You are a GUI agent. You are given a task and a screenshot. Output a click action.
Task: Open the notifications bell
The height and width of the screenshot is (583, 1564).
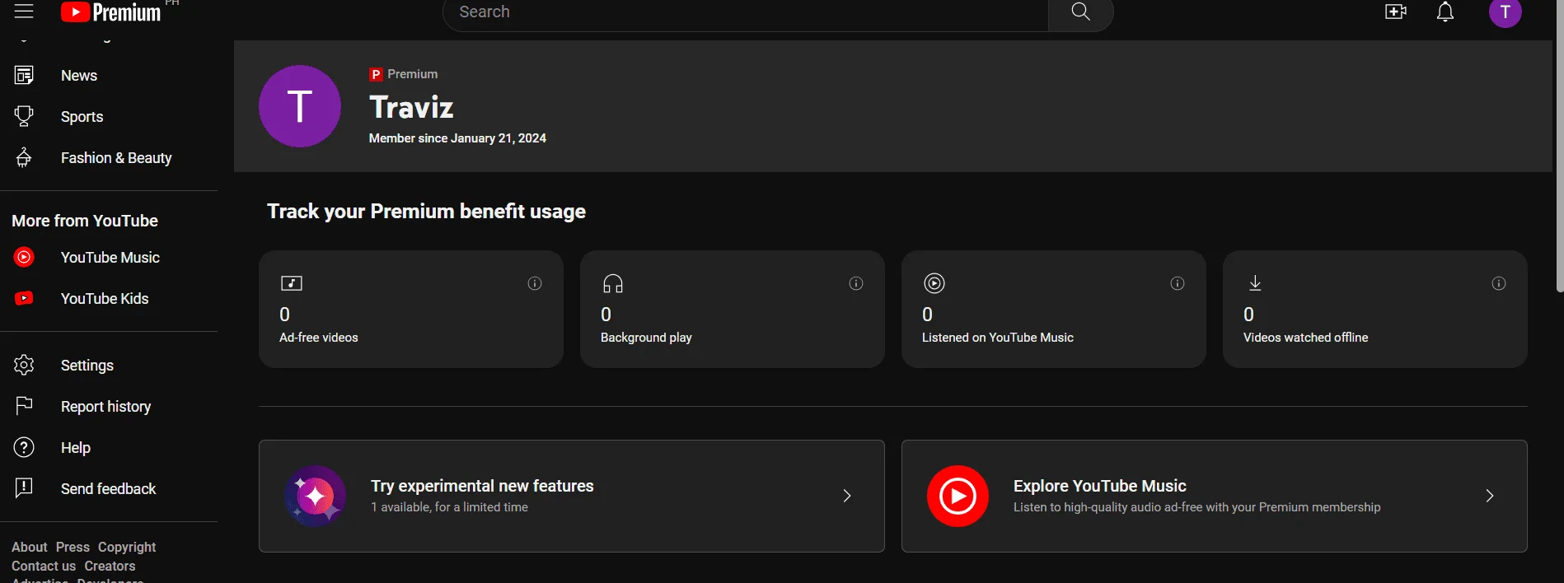(1445, 12)
